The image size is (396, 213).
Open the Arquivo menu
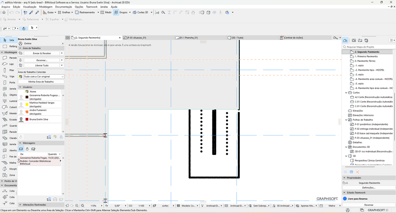tap(6, 7)
